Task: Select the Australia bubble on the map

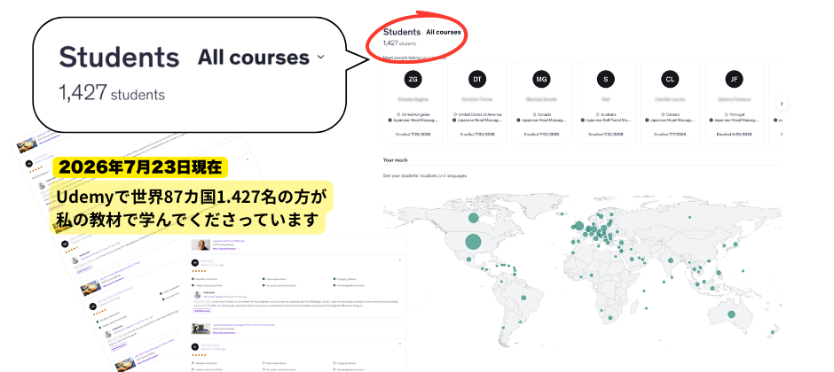Action: [x=731, y=314]
